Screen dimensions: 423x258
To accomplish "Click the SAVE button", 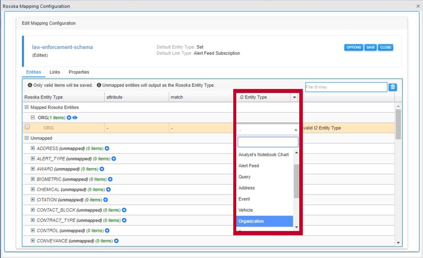I will (370, 48).
